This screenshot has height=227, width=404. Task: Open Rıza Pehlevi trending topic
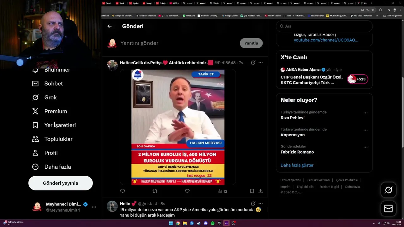point(293,118)
